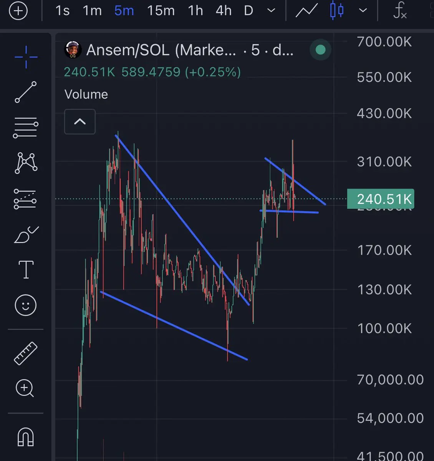
Task: Select the projection forecasting tool
Action: (25, 199)
